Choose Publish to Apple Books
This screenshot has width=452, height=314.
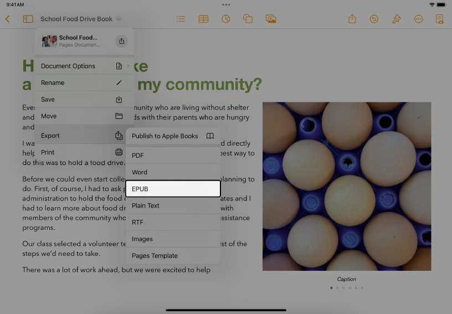(x=173, y=136)
